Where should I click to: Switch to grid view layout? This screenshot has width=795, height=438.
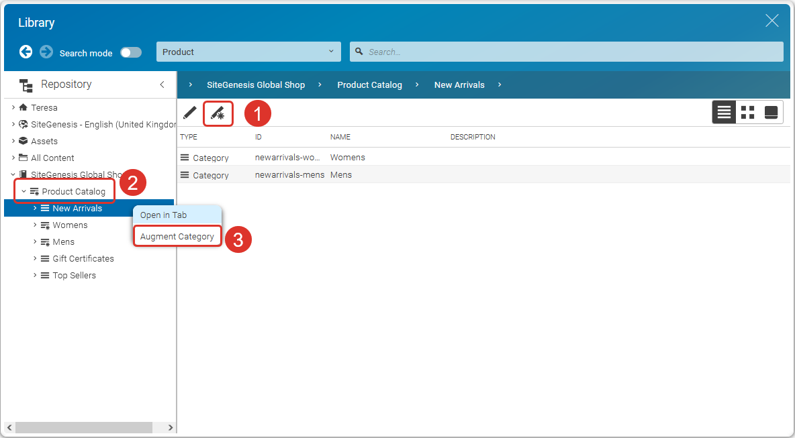[x=747, y=111]
